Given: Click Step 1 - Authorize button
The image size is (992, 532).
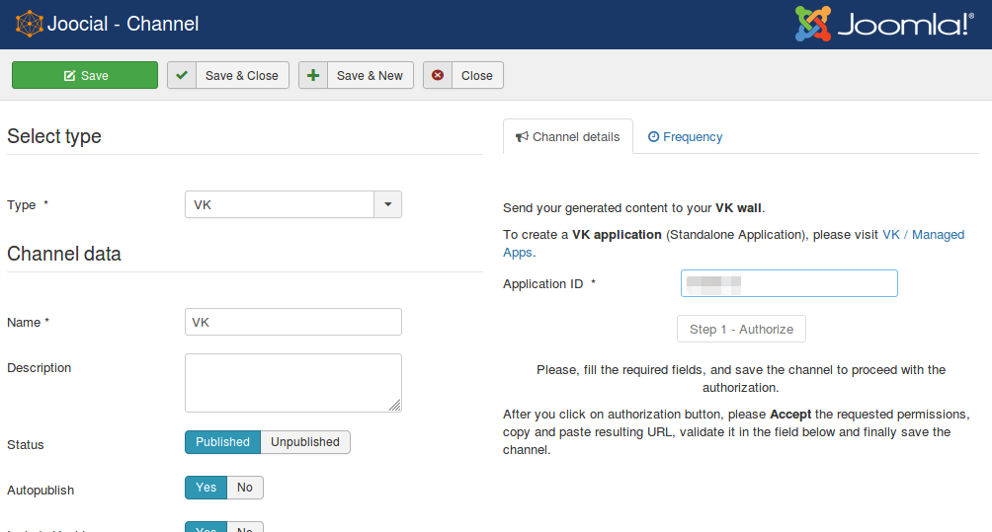Looking at the screenshot, I should 741,330.
